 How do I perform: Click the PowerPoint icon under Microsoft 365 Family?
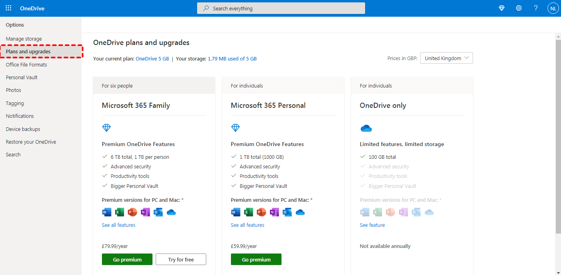[x=132, y=212]
